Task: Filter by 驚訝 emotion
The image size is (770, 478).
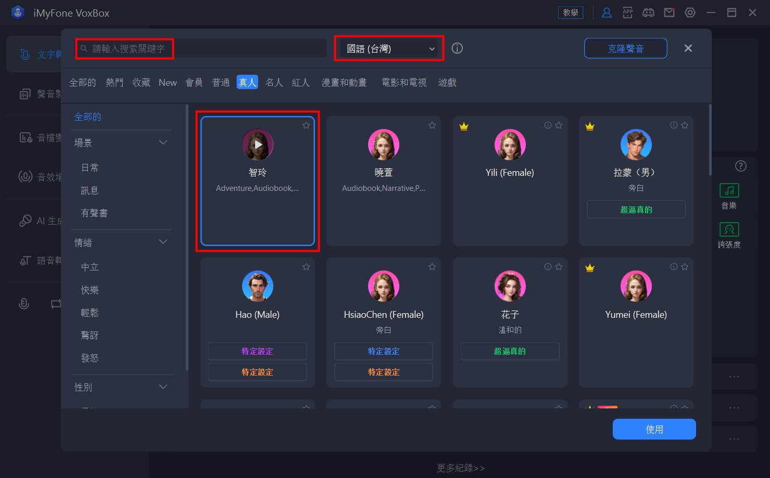Action: 90,335
